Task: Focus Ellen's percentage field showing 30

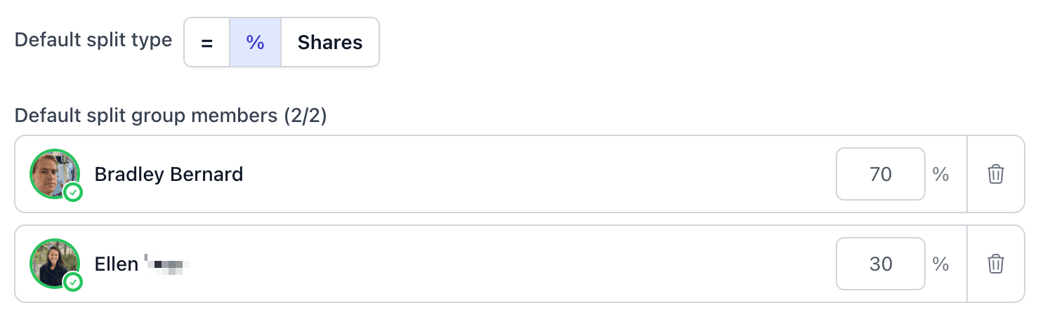Action: [x=880, y=264]
